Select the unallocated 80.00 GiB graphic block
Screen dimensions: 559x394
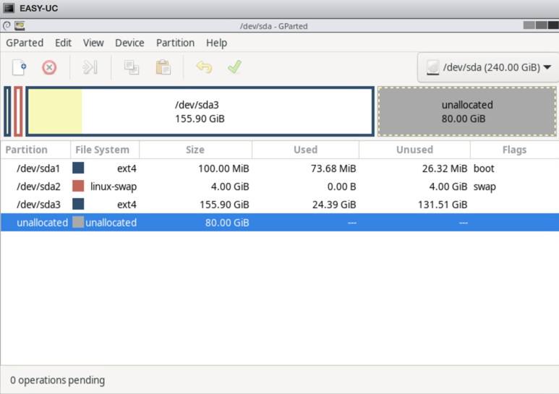click(466, 111)
